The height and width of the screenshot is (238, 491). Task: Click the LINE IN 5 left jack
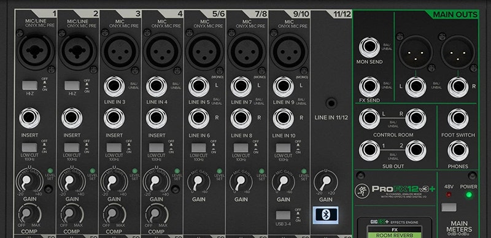(199, 86)
